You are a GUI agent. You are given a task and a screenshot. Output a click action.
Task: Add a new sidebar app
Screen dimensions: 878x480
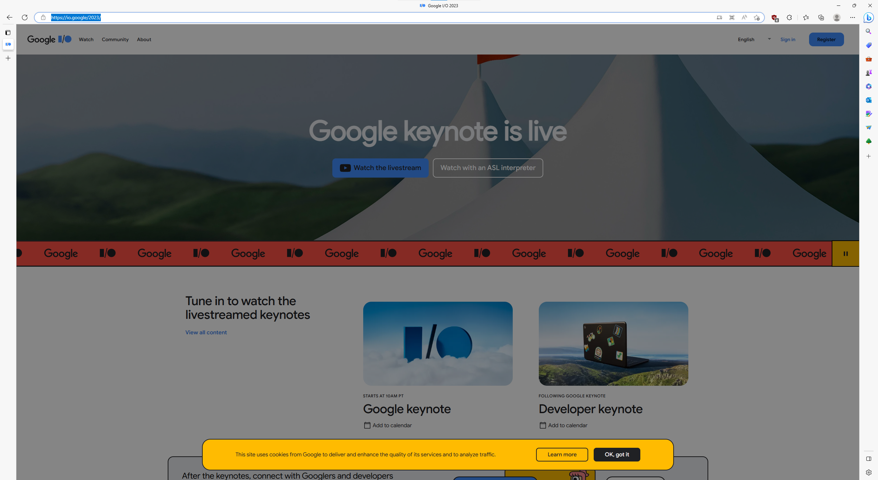(x=869, y=156)
